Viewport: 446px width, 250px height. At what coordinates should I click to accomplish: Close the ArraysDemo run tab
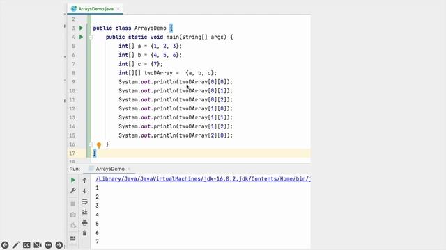coord(129,169)
